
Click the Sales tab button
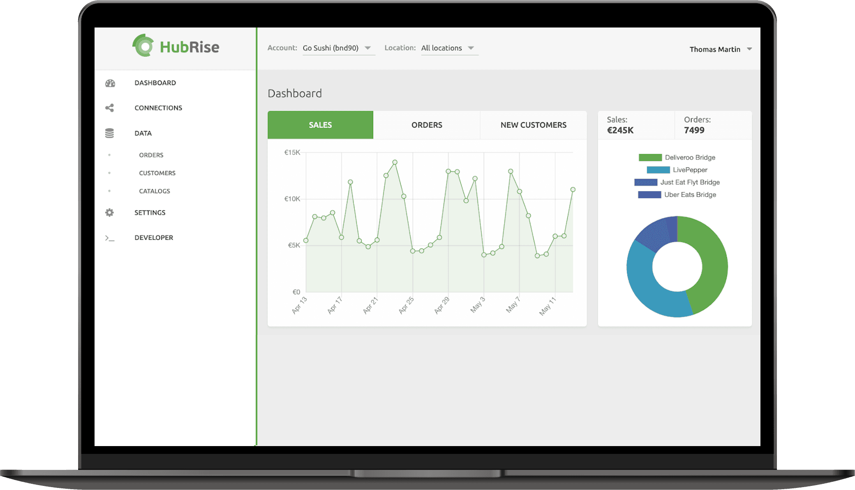[320, 124]
